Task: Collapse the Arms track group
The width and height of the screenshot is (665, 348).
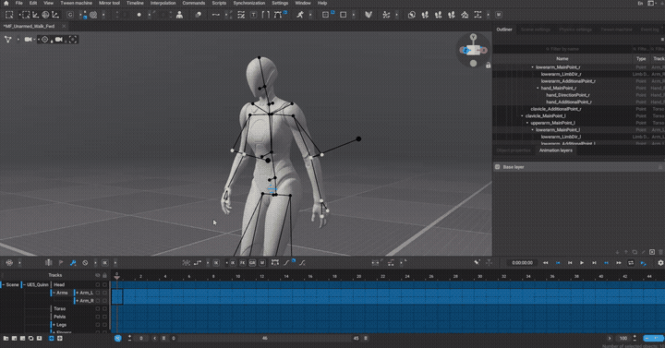Action: pos(54,293)
